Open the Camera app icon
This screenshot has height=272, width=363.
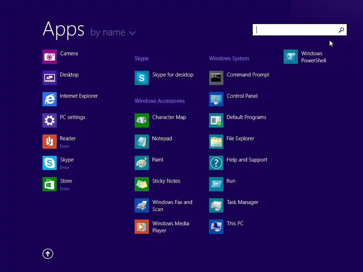coord(50,56)
